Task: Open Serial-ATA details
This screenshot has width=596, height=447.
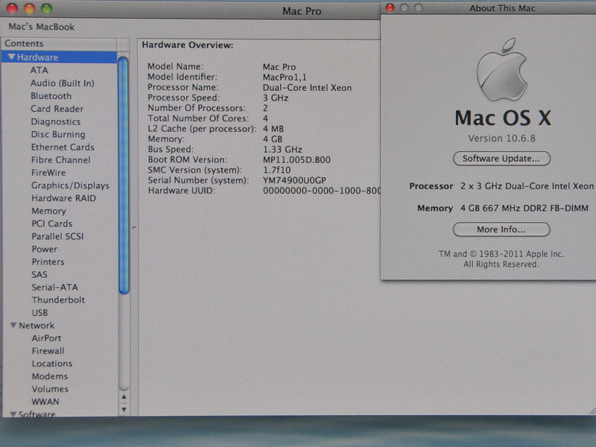Action: tap(54, 288)
